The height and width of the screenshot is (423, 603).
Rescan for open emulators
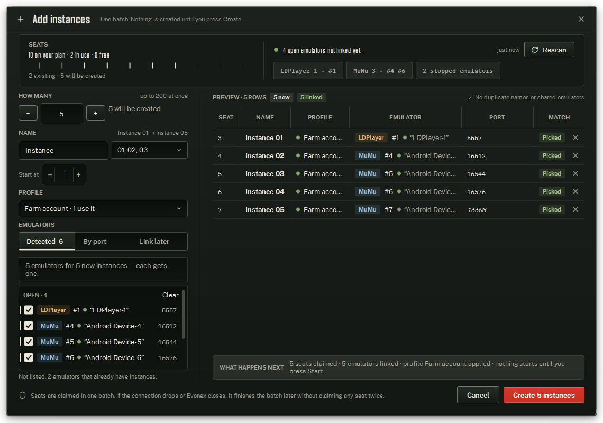tap(549, 50)
